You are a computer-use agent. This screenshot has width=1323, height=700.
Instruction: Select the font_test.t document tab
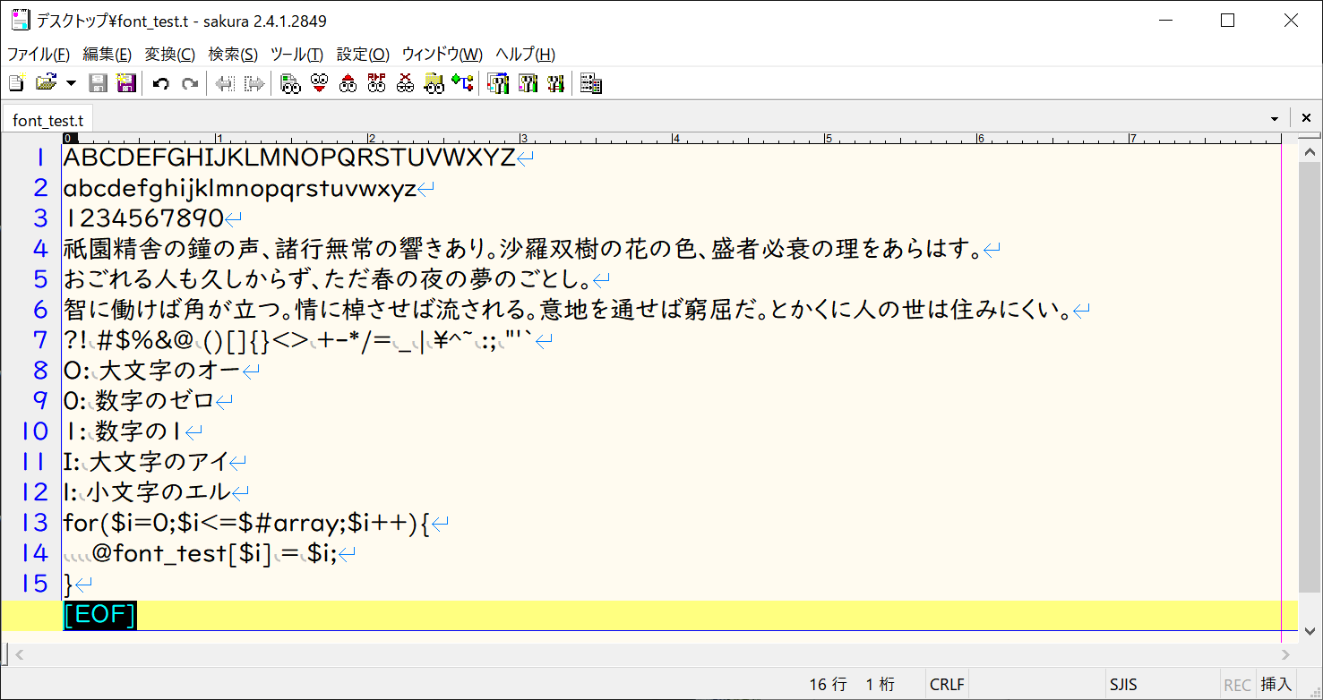[47, 119]
